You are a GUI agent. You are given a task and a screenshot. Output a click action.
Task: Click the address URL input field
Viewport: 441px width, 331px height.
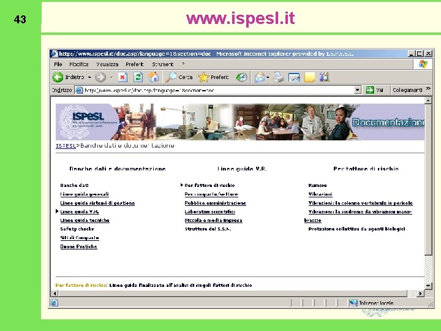pyautogui.click(x=218, y=90)
